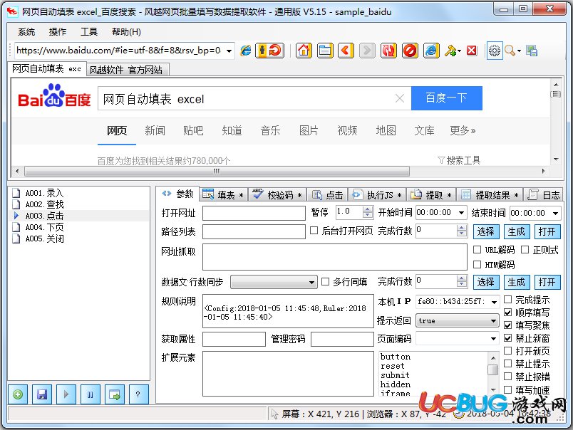This screenshot has width=573, height=430.
Task: Click the add-user wand toolbar icon
Action: tap(450, 51)
